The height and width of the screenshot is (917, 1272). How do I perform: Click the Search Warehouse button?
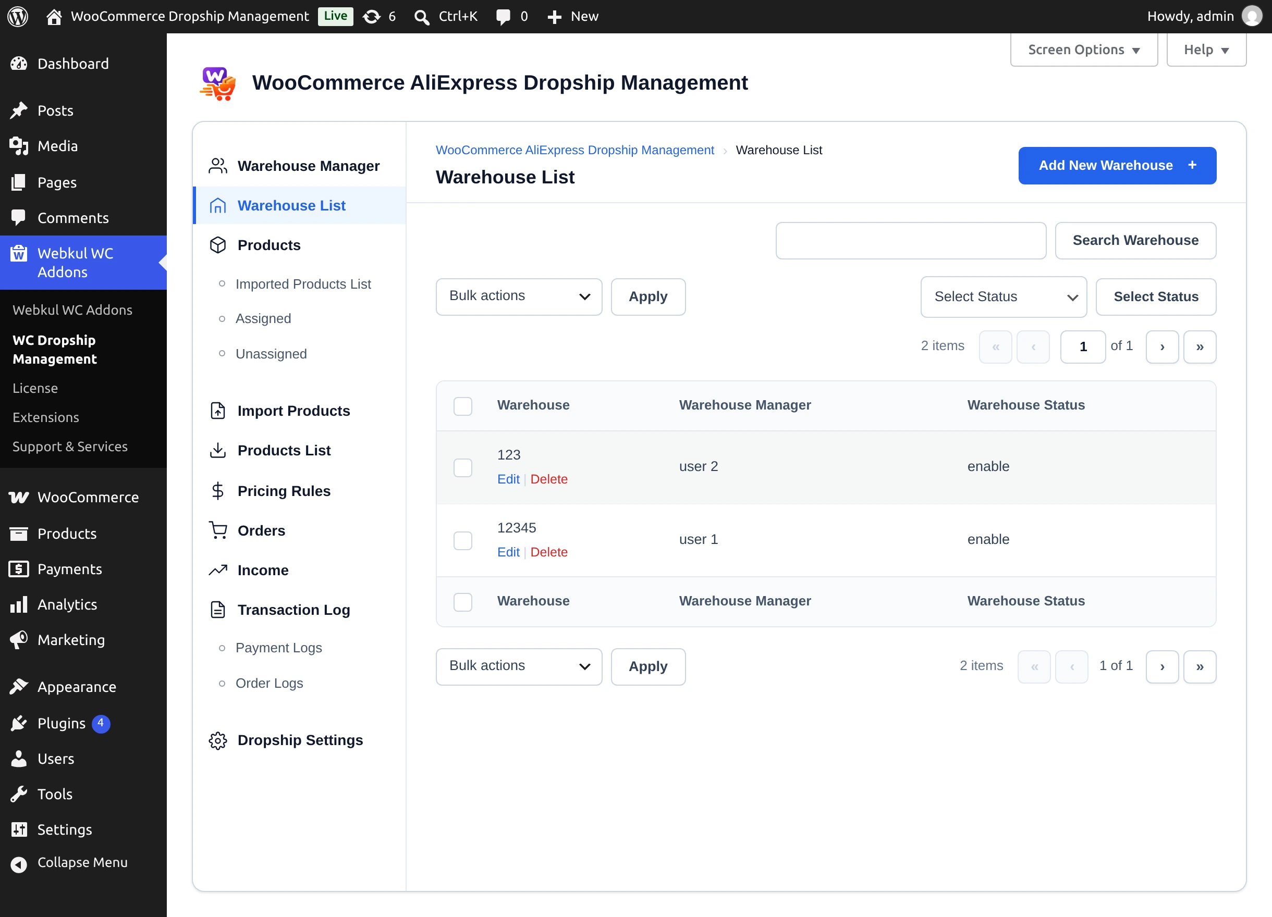pos(1135,241)
